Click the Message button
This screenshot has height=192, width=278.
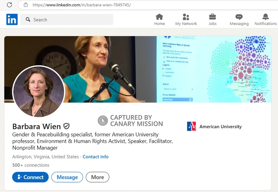pyautogui.click(x=67, y=177)
